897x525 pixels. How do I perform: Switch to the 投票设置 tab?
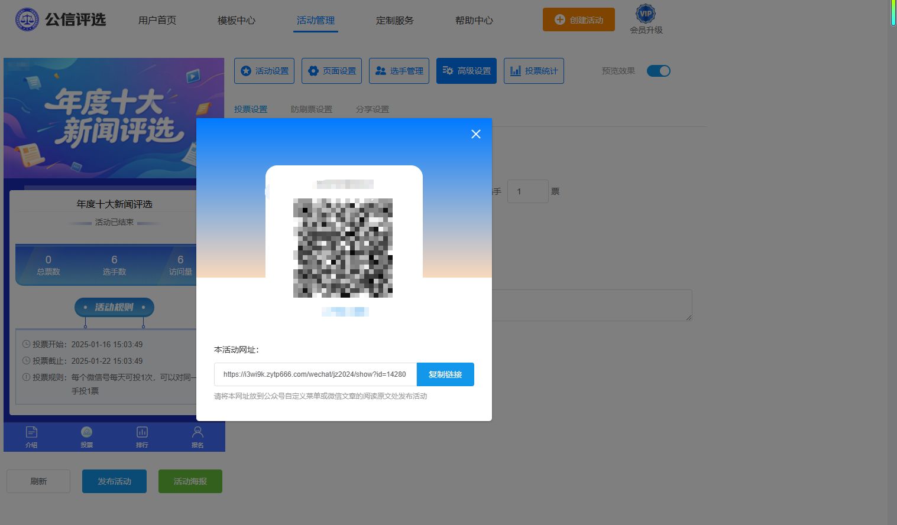coord(251,109)
